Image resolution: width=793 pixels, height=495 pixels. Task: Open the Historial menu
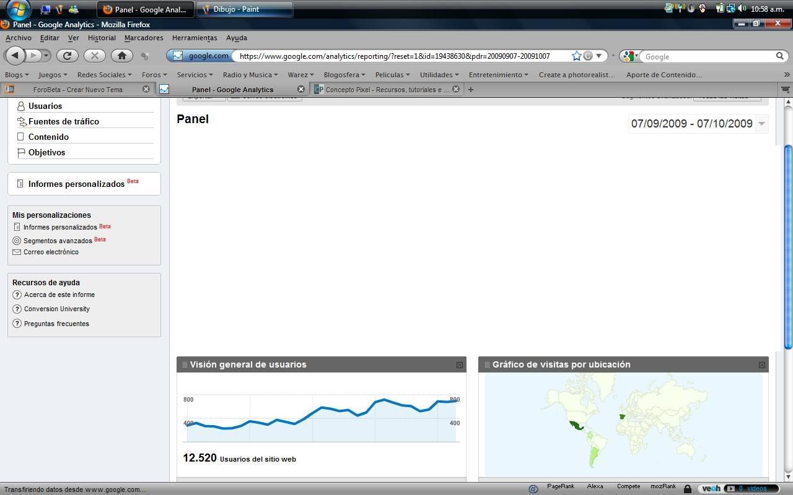(x=102, y=38)
